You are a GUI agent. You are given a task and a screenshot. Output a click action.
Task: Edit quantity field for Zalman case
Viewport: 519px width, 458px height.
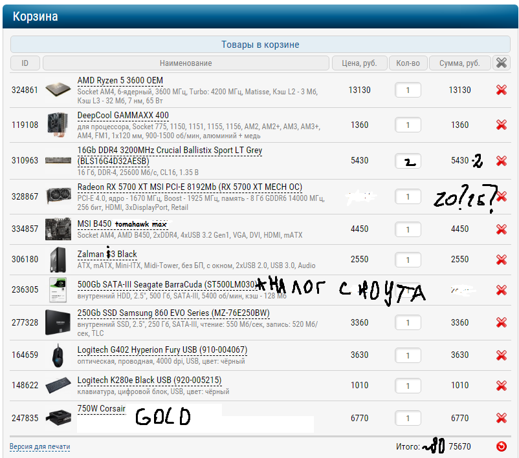point(408,260)
